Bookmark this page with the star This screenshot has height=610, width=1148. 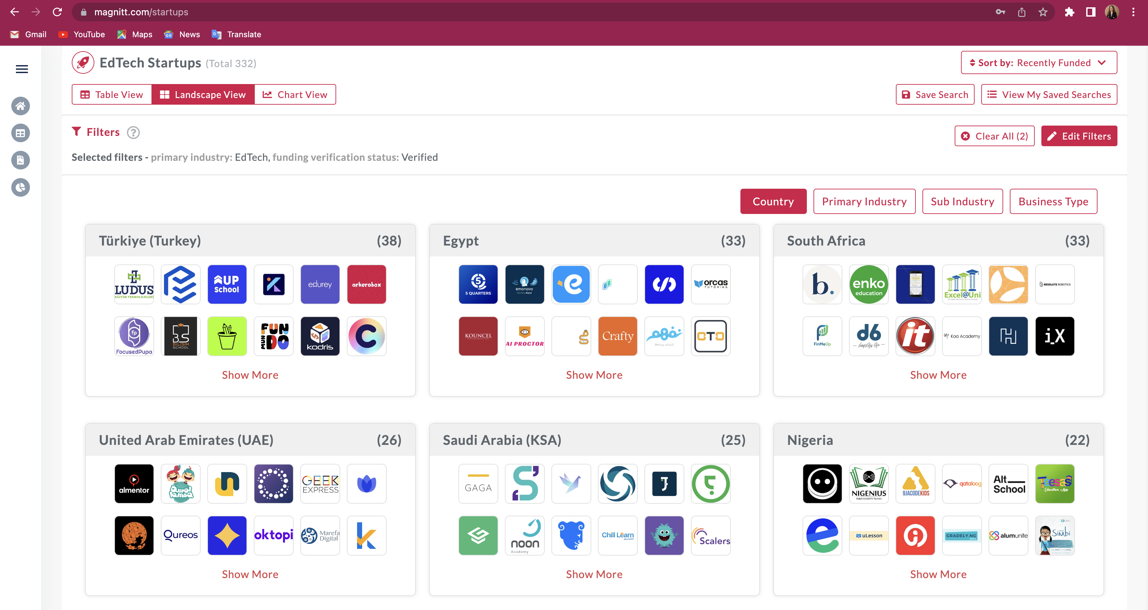pos(1043,12)
